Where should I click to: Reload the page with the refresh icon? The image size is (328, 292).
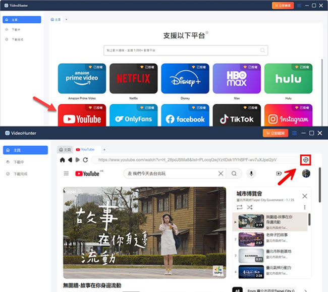coord(85,160)
